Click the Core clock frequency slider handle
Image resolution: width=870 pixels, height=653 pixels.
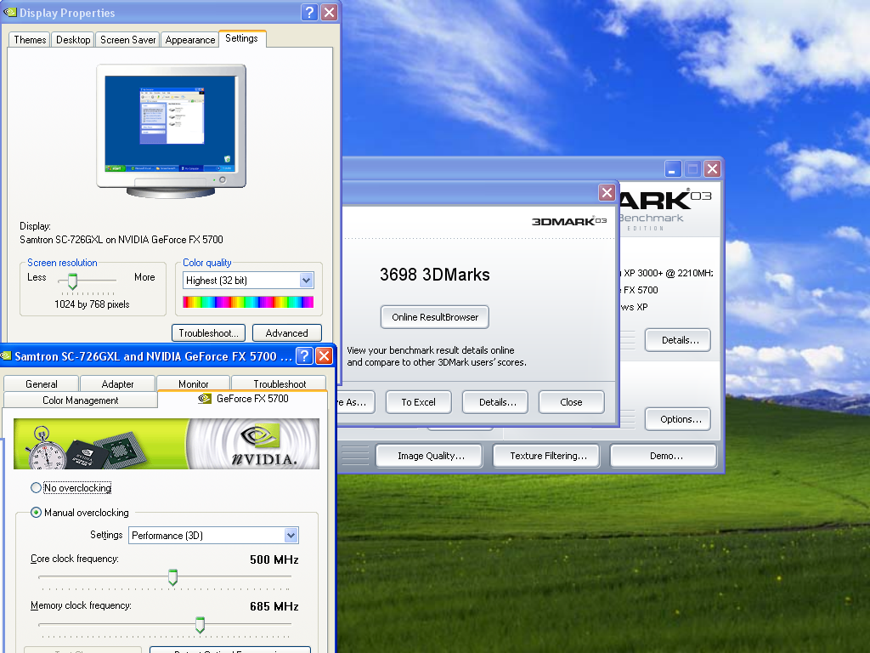(x=173, y=577)
